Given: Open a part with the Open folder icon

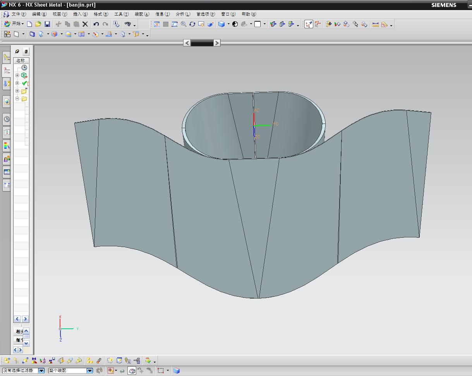Looking at the screenshot, I should [38, 24].
